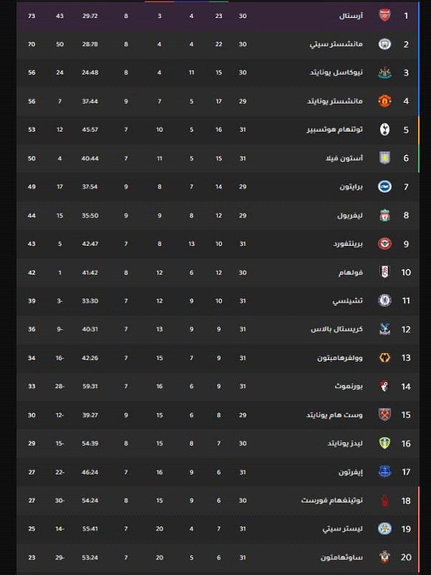The image size is (431, 575).
Task: Select the Newcastle United crest icon
Action: pos(384,73)
